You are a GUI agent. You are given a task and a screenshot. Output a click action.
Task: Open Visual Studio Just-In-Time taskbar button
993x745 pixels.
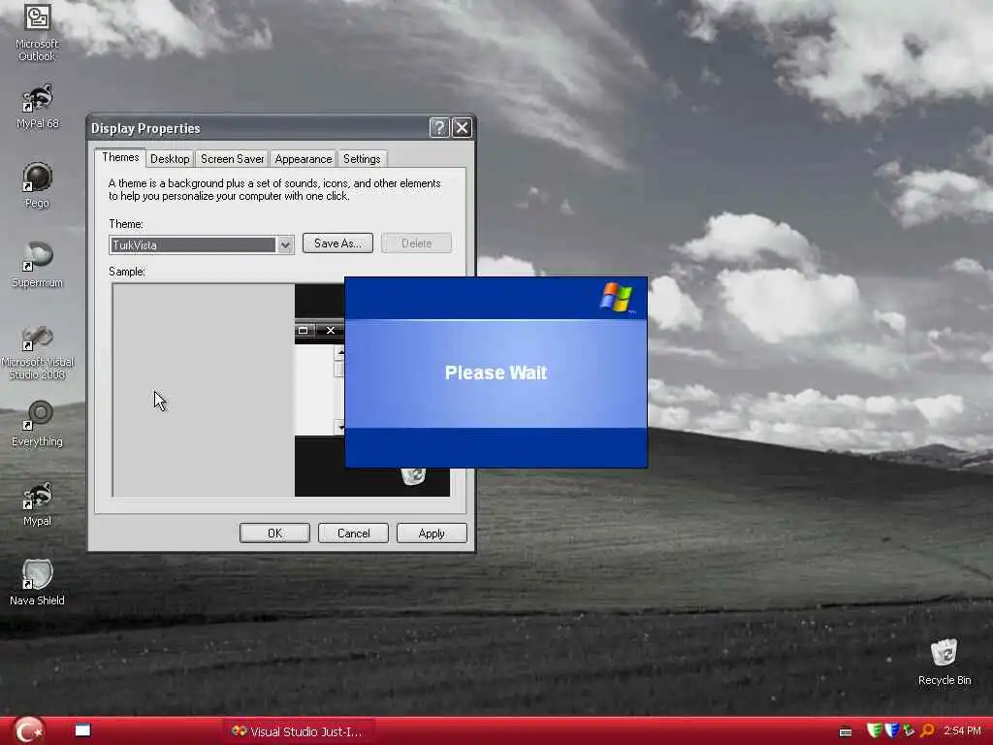pyautogui.click(x=298, y=731)
